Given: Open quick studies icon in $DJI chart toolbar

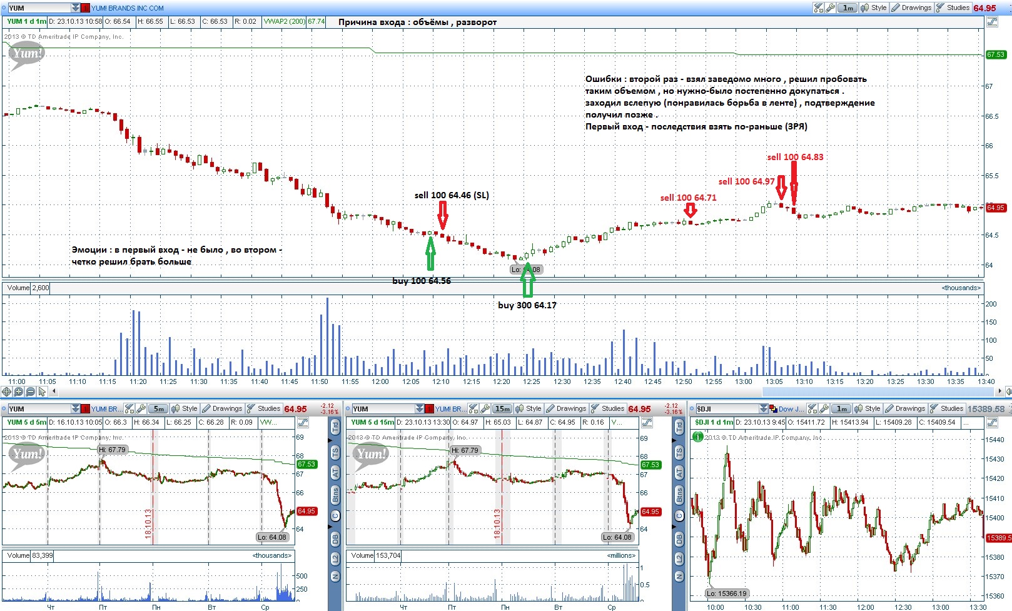Looking at the screenshot, I should pos(812,408).
